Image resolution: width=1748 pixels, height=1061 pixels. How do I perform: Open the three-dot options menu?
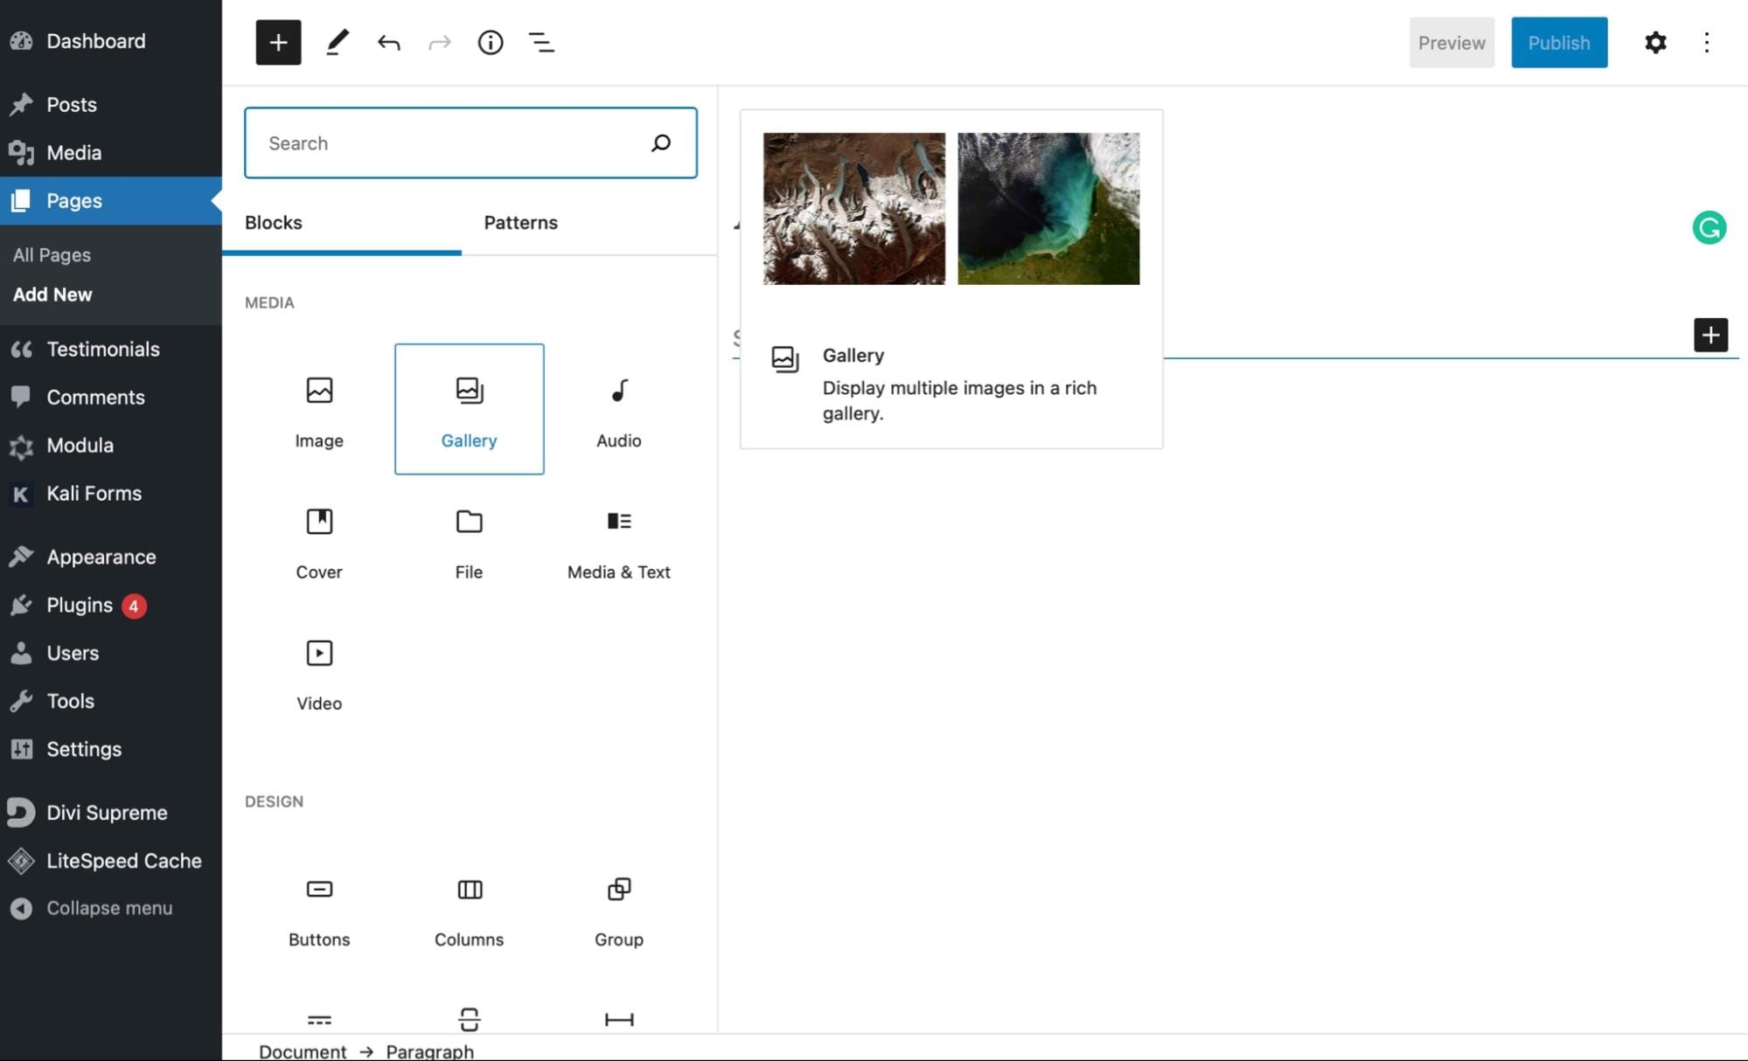[x=1707, y=42]
